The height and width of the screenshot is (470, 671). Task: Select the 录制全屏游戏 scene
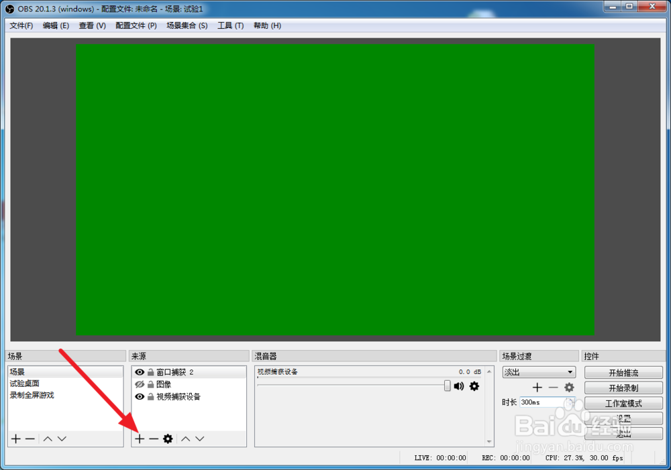[x=65, y=395]
